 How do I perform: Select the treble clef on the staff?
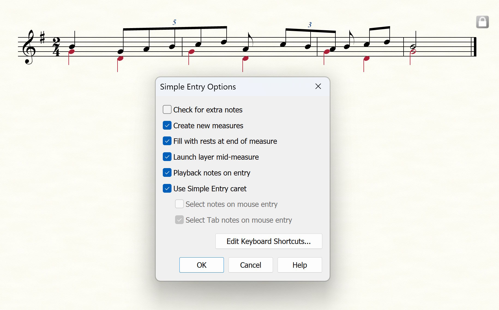pos(29,47)
